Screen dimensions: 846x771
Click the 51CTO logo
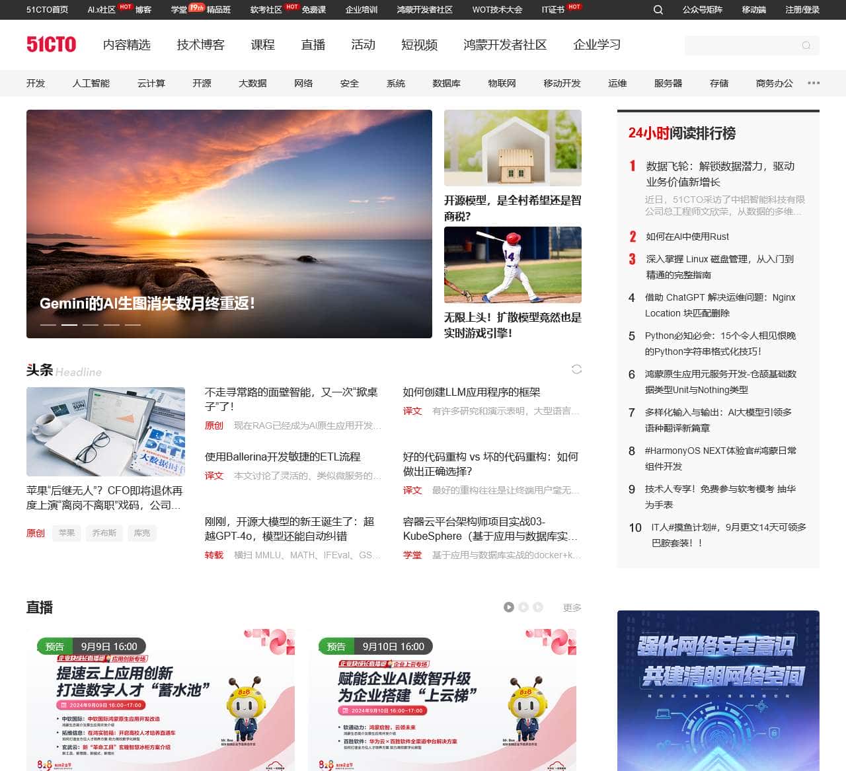click(52, 44)
